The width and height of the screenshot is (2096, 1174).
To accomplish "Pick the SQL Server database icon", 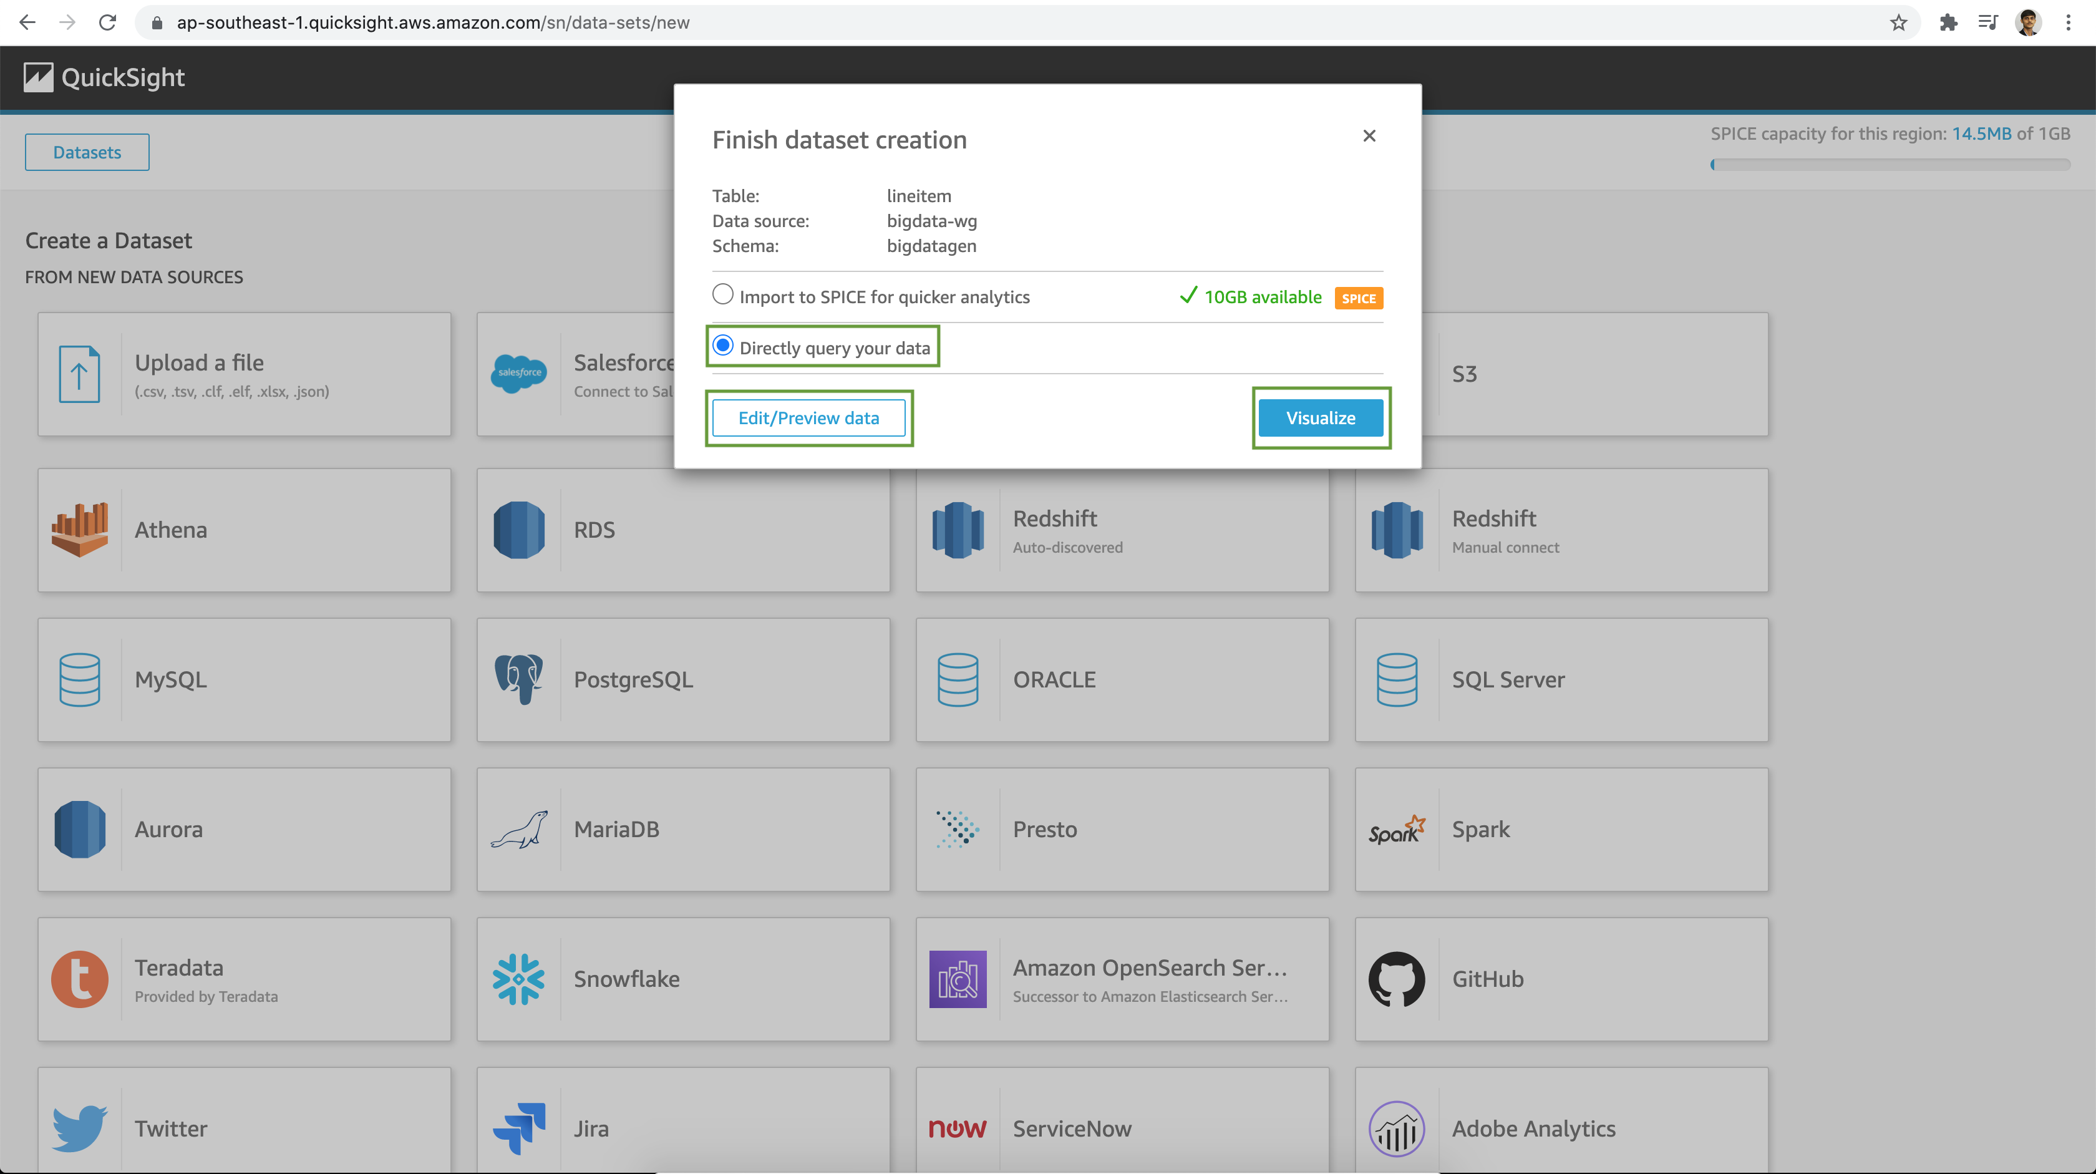I will coord(1397,679).
